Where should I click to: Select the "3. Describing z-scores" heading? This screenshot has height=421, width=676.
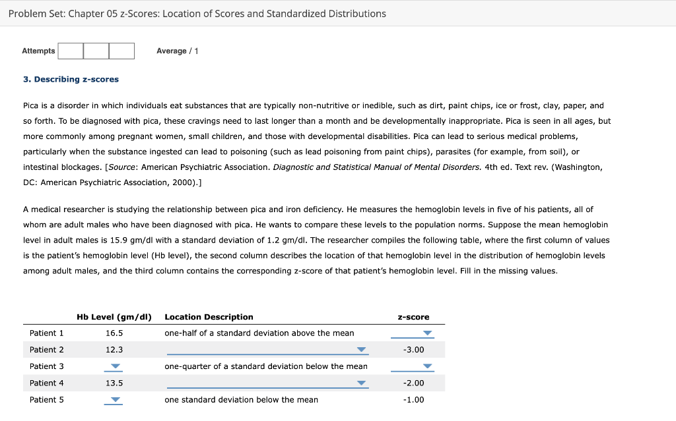point(71,79)
